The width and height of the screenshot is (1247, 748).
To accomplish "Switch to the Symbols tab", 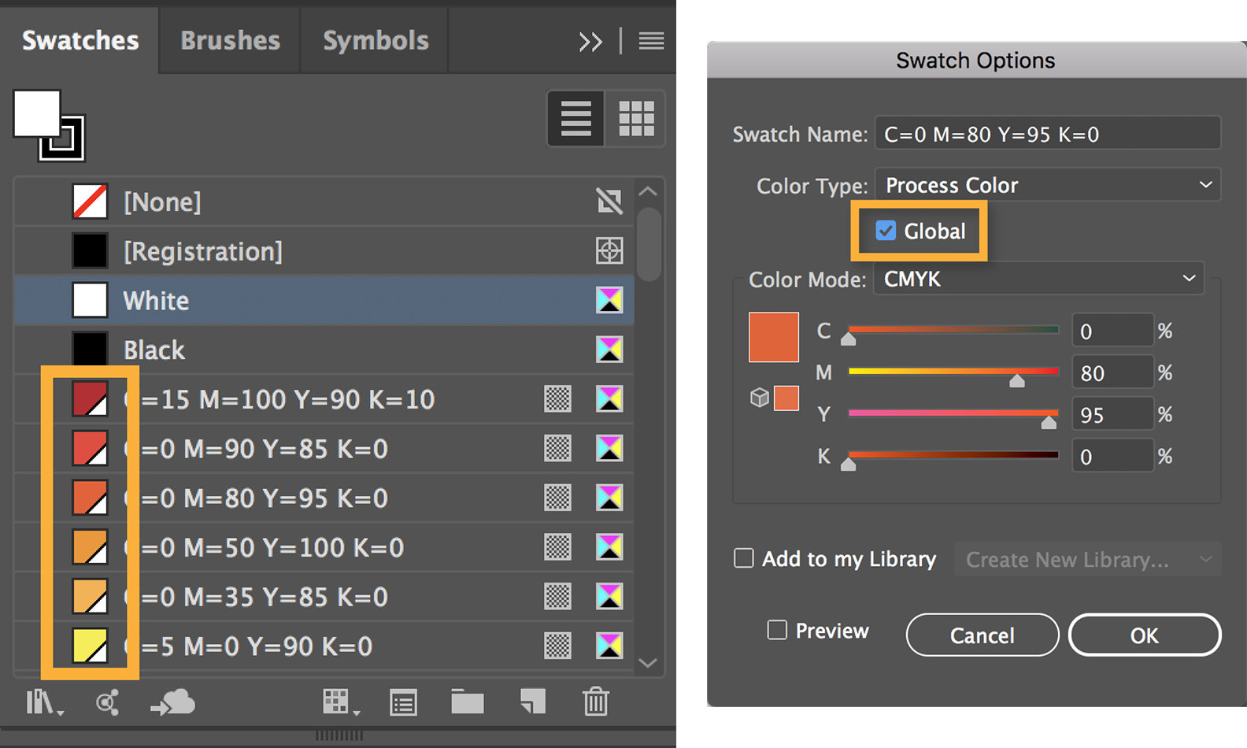I will 376,41.
